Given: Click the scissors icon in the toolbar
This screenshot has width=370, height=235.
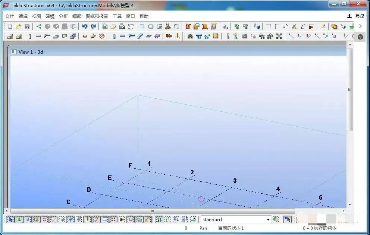Looking at the screenshot, I should click(168, 26).
